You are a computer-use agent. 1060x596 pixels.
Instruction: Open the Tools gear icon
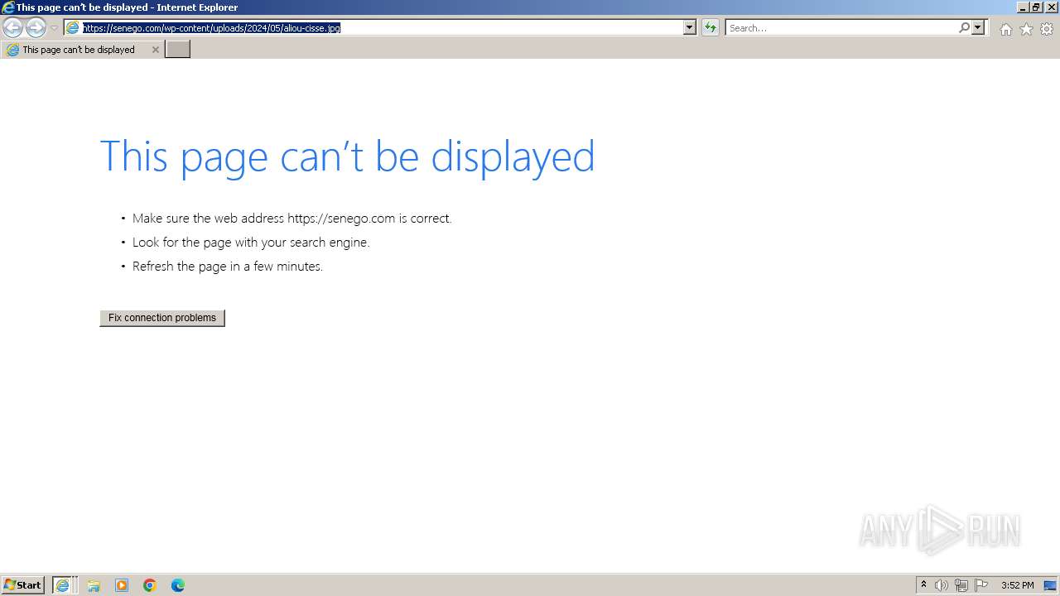tap(1047, 29)
